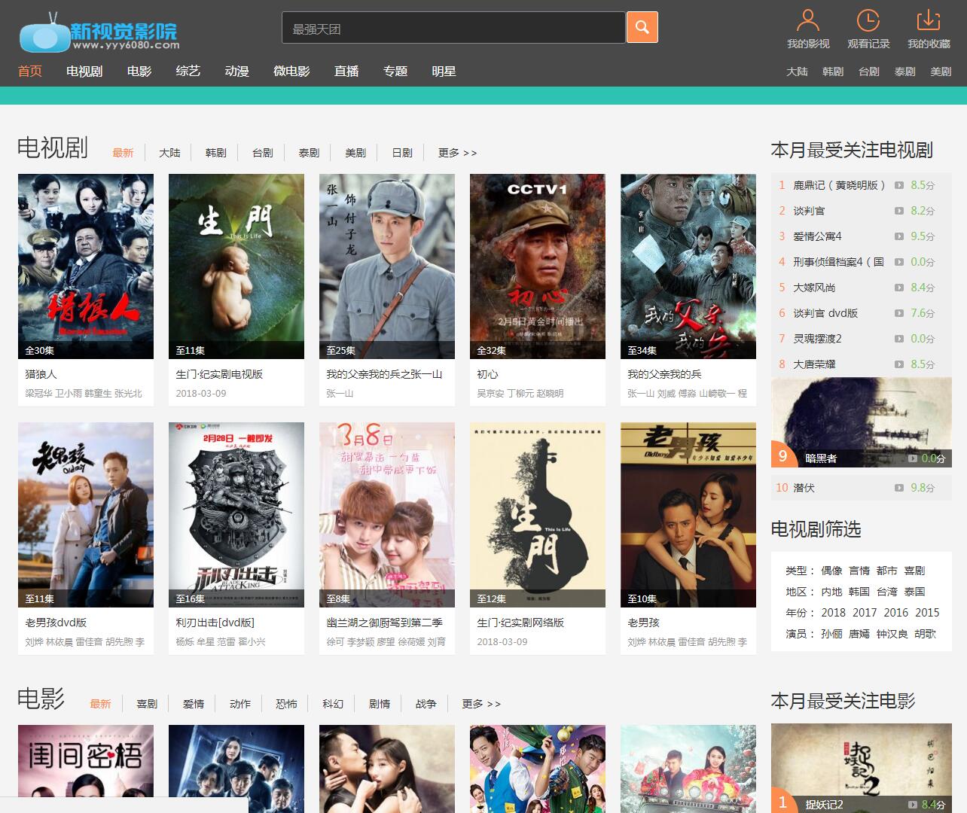Click play icon beside 谈判官 dvd版
The image size is (967, 813).
(898, 313)
